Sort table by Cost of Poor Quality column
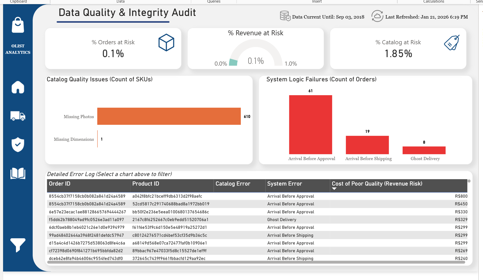Viewport: 483px width, 280px height. pyautogui.click(x=377, y=184)
